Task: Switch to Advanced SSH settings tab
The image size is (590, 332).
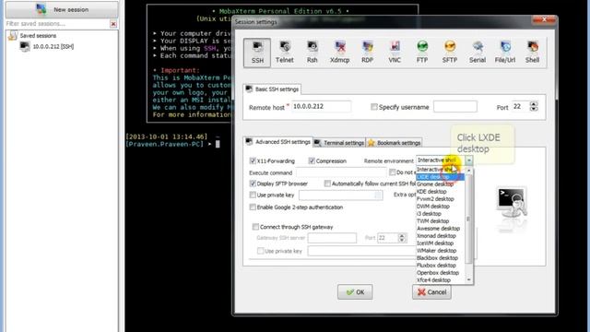Action: click(x=278, y=142)
